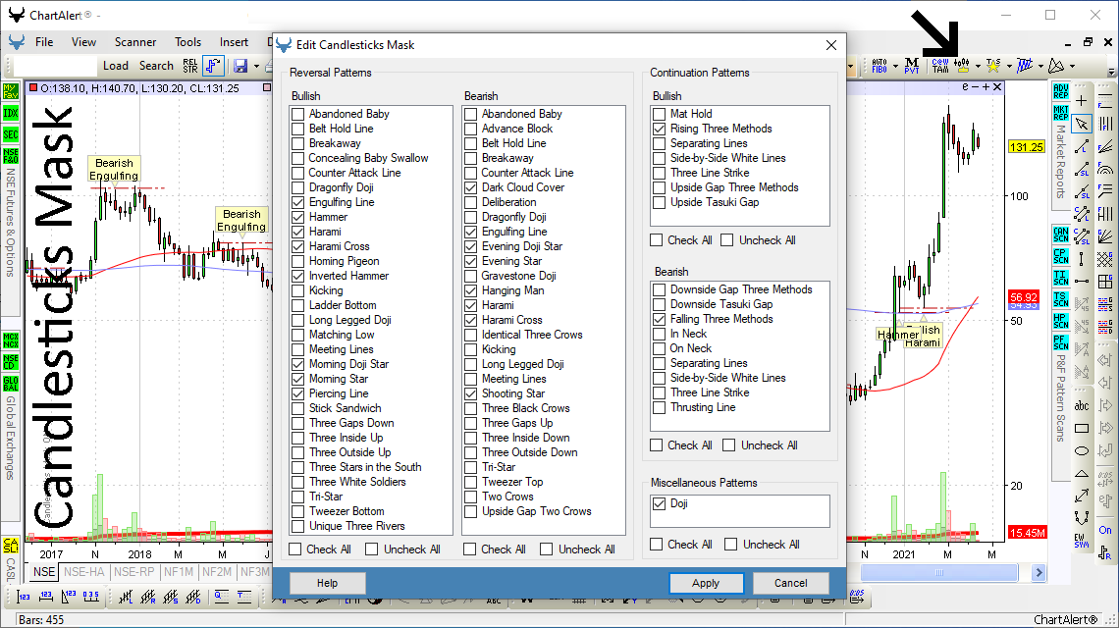Click the M PVT pivot toolbar icon
This screenshot has width=1119, height=628.
[x=911, y=66]
